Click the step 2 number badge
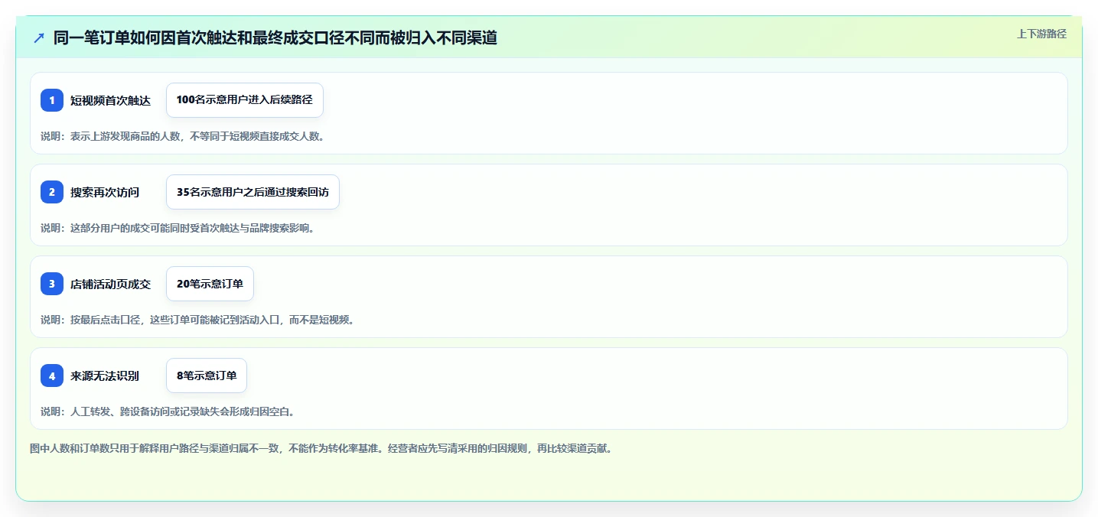 point(52,192)
